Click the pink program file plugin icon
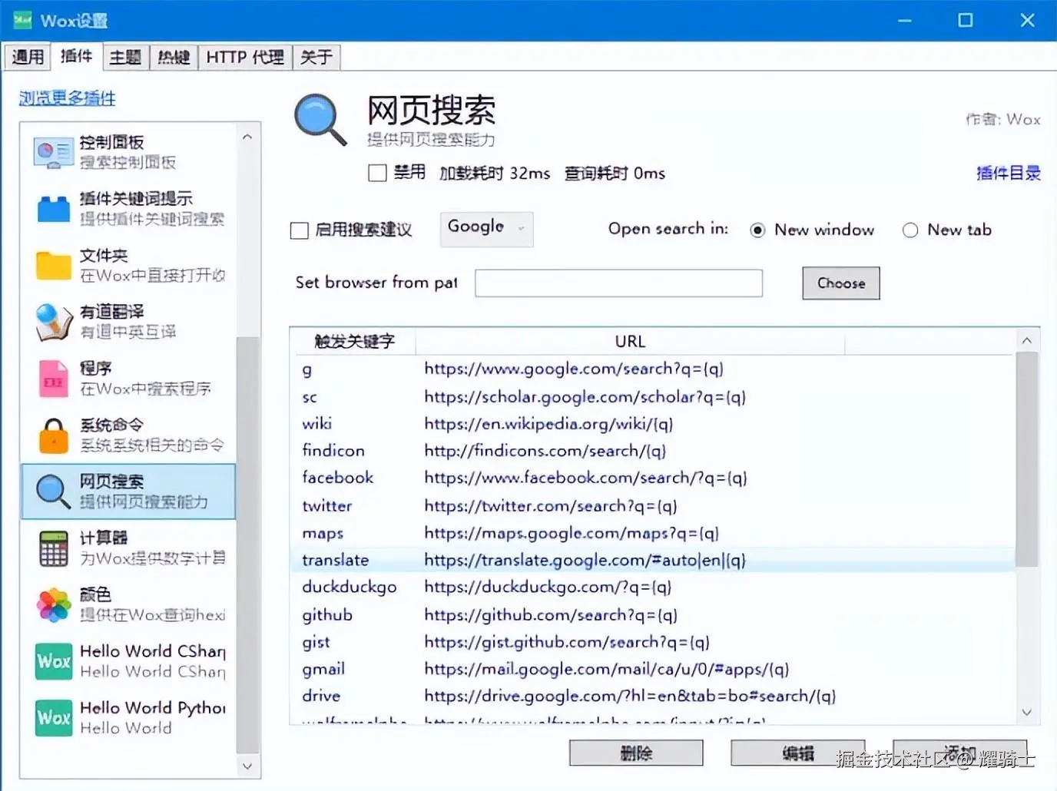 tap(53, 379)
